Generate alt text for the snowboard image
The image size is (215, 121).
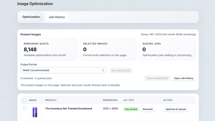[x=148, y=109]
